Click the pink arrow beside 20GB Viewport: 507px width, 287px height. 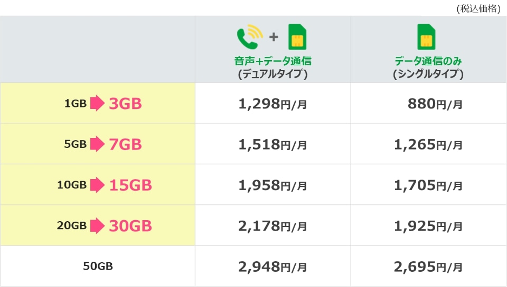click(x=97, y=225)
